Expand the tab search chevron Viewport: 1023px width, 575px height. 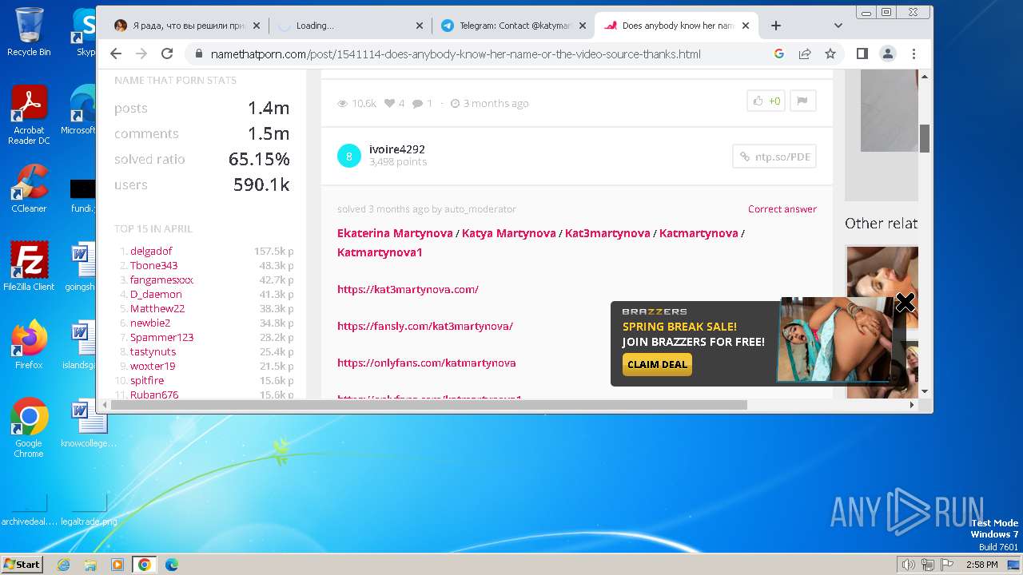click(838, 26)
